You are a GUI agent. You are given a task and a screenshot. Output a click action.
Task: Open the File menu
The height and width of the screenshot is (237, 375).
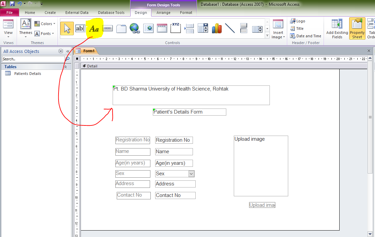pos(10,12)
